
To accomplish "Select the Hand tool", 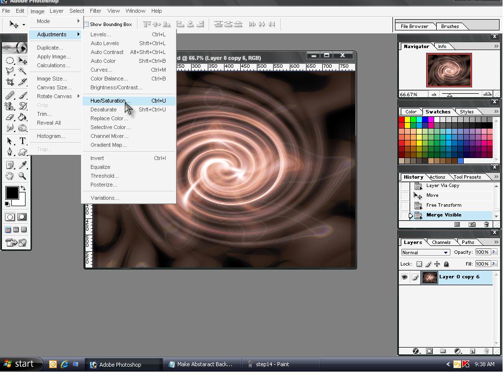I will click(x=10, y=176).
